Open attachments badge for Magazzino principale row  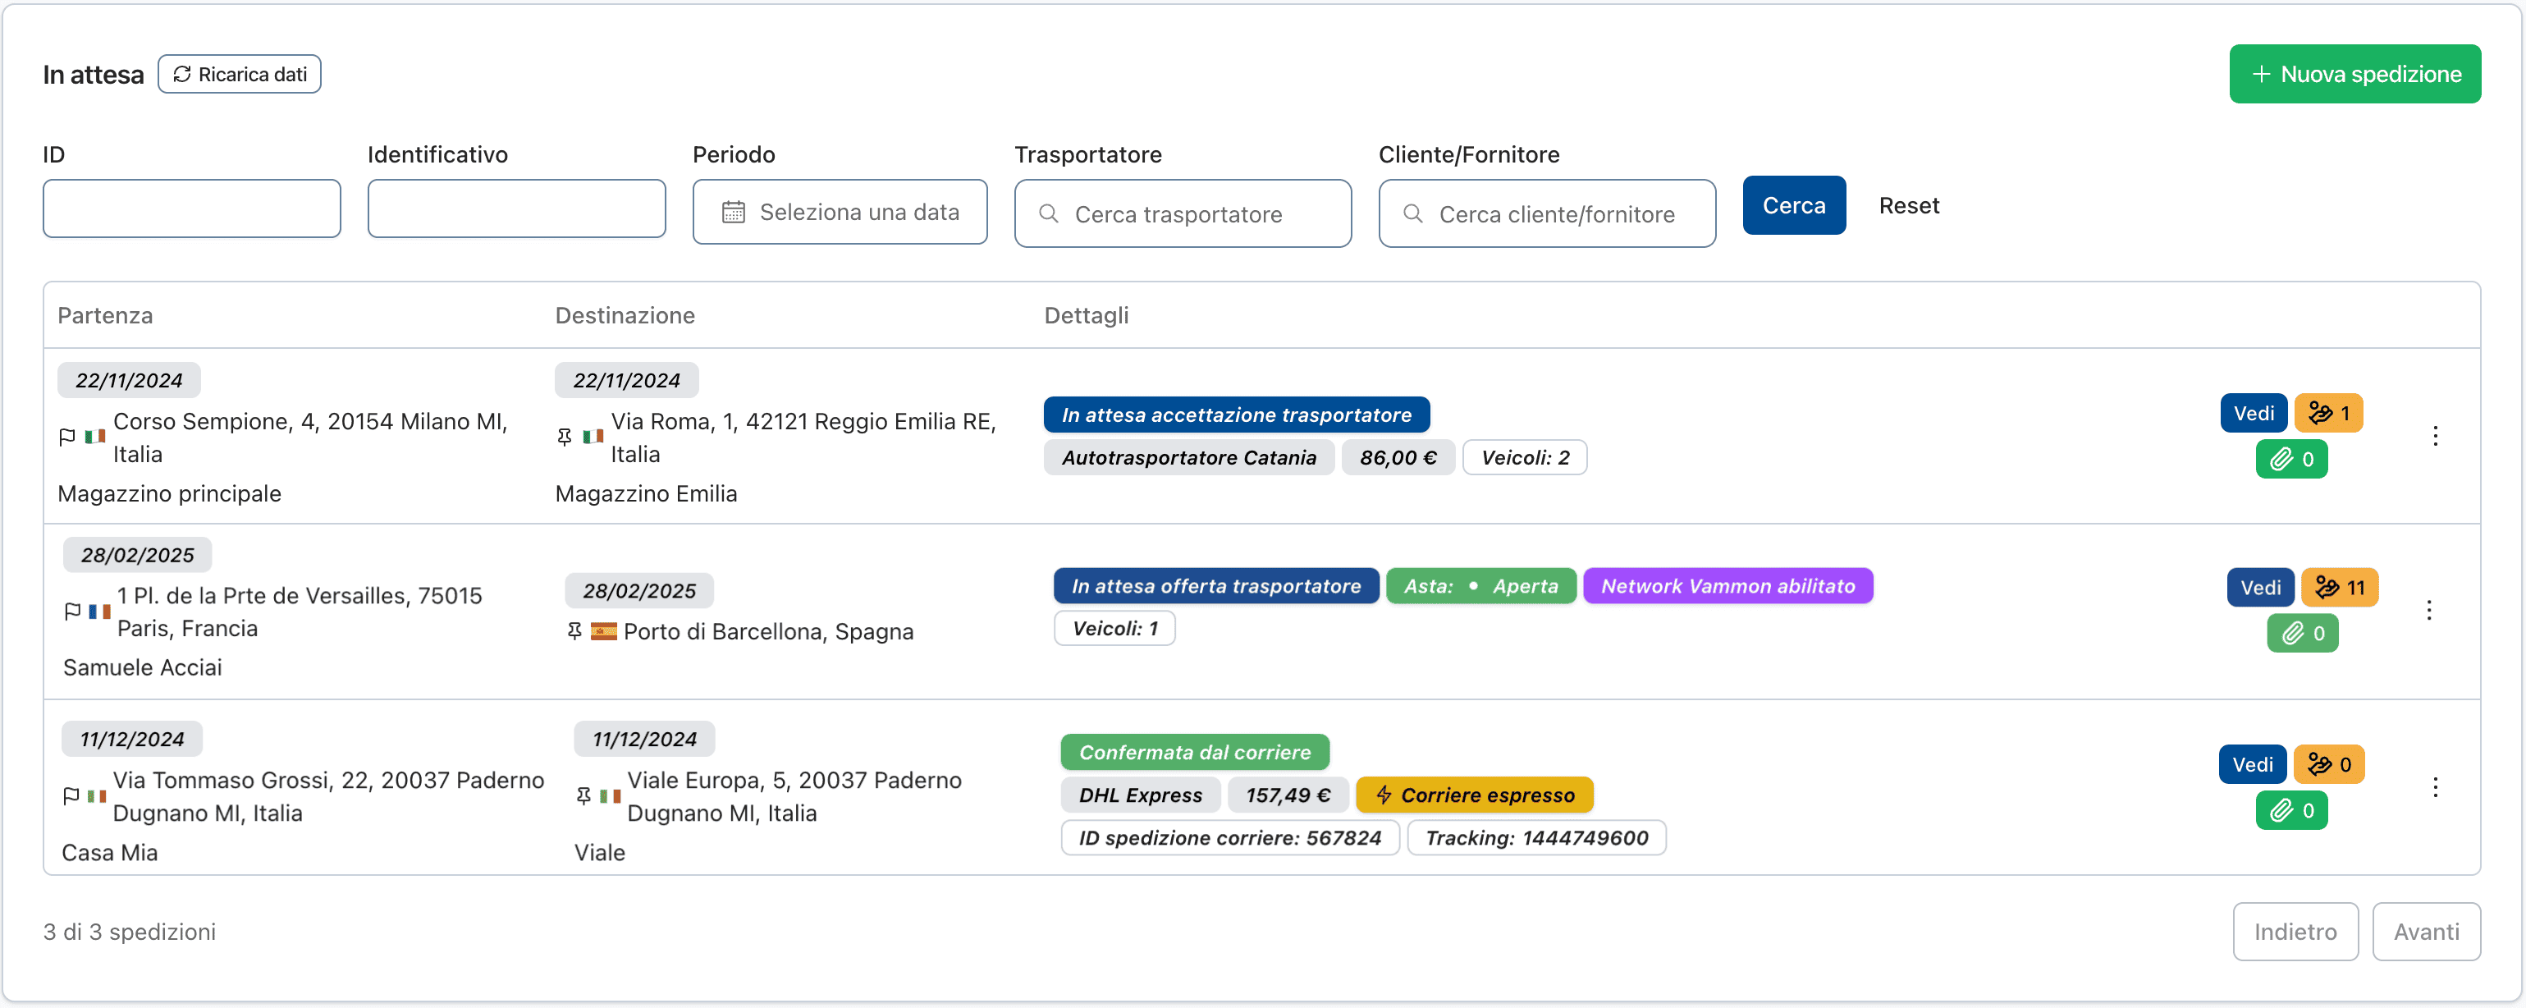click(2290, 459)
